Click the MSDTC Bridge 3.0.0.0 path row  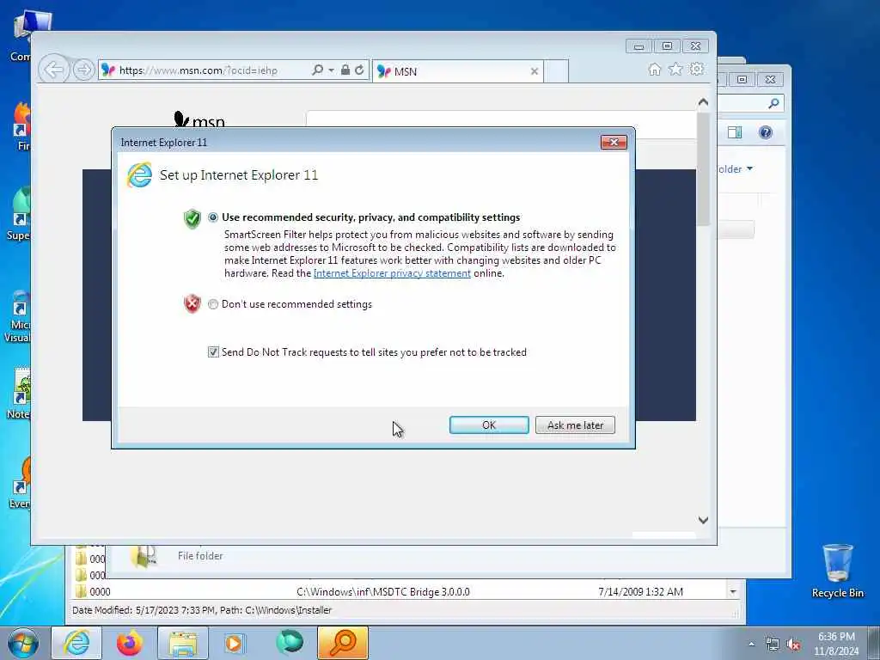click(383, 591)
